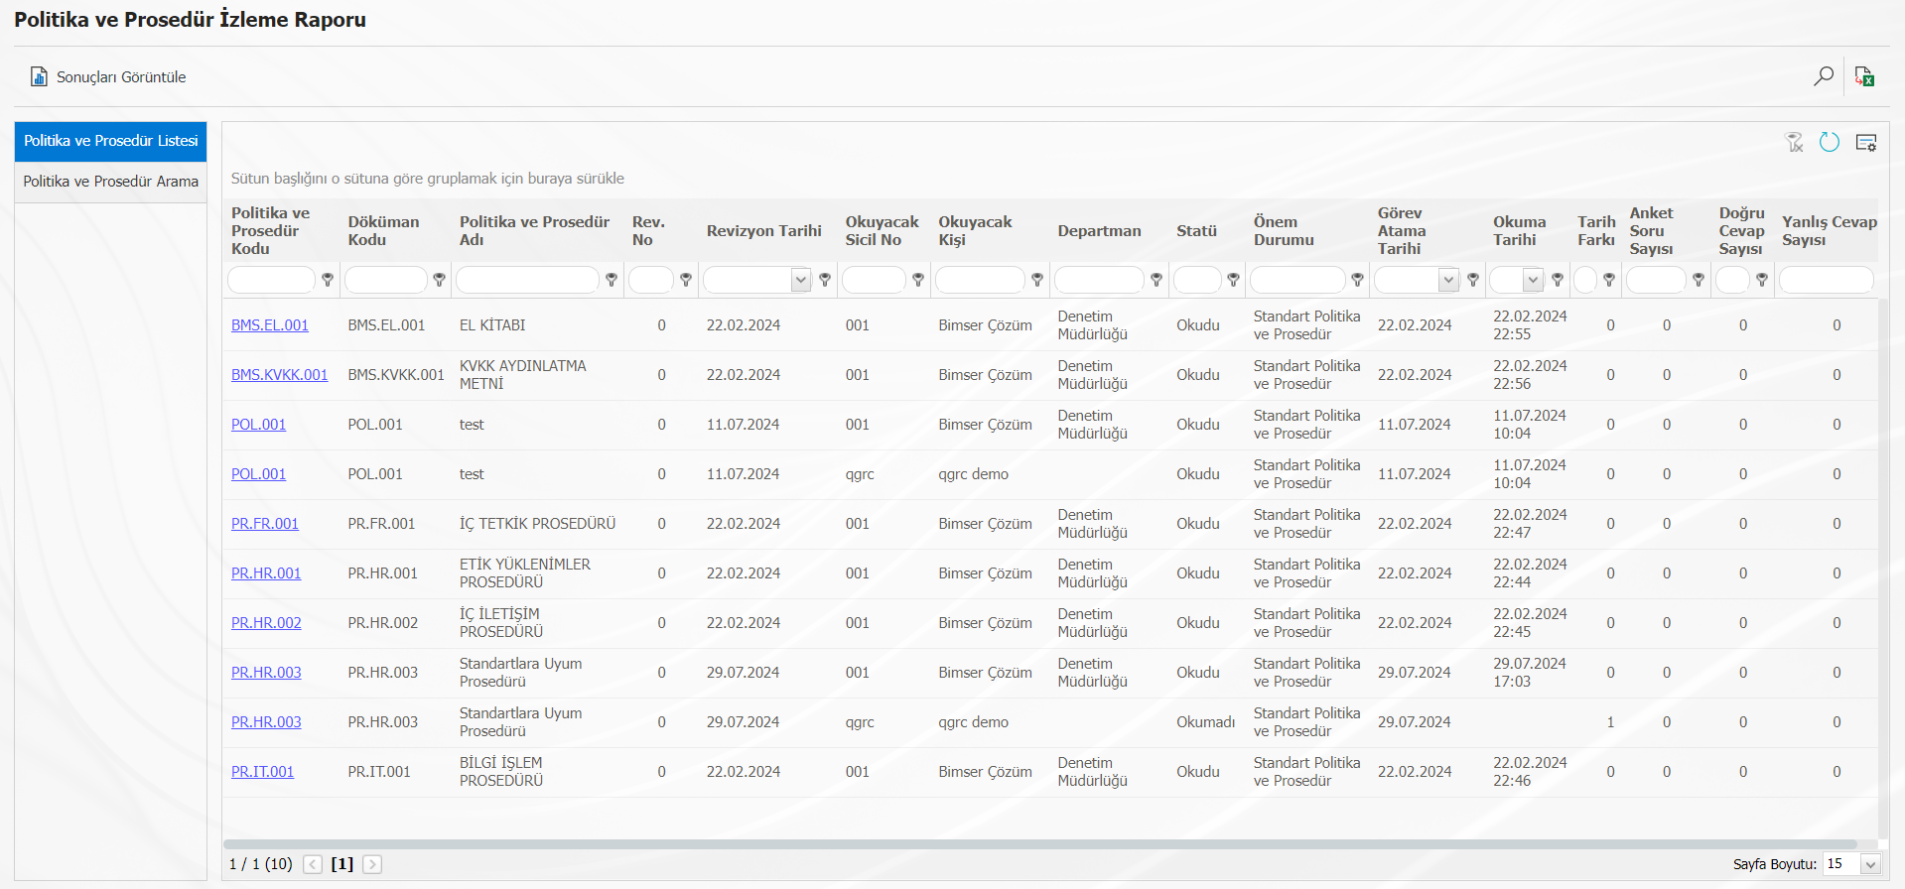1905x889 pixels.
Task: Open the PR.HR.001 policy link
Action: click(266, 573)
